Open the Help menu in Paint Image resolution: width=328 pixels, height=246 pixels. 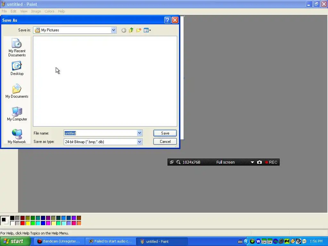61,11
